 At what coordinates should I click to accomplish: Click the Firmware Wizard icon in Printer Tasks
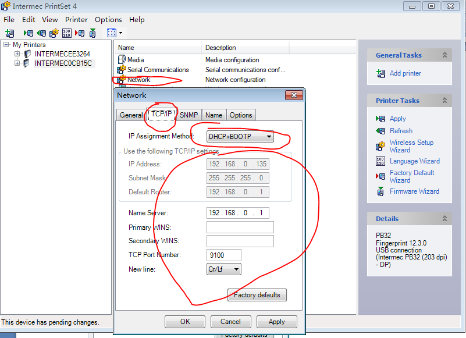380,191
